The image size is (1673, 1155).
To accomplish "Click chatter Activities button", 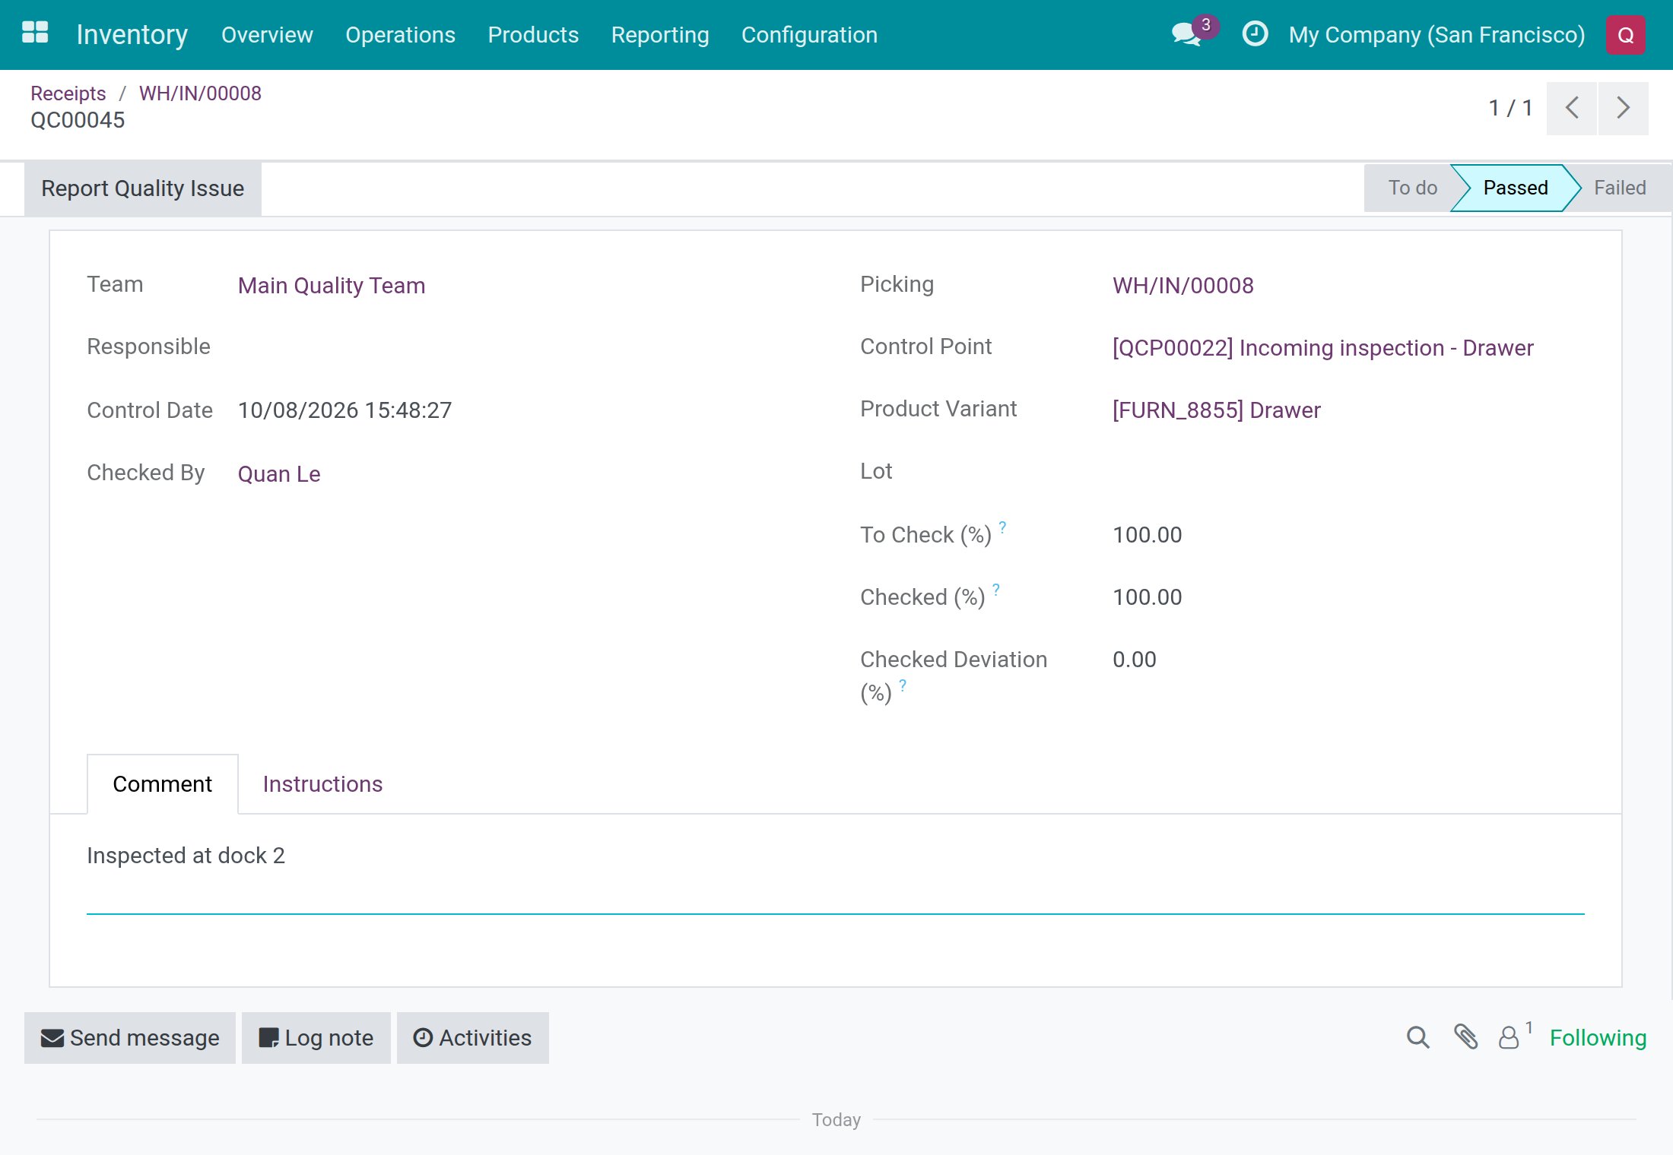I will pyautogui.click(x=472, y=1038).
